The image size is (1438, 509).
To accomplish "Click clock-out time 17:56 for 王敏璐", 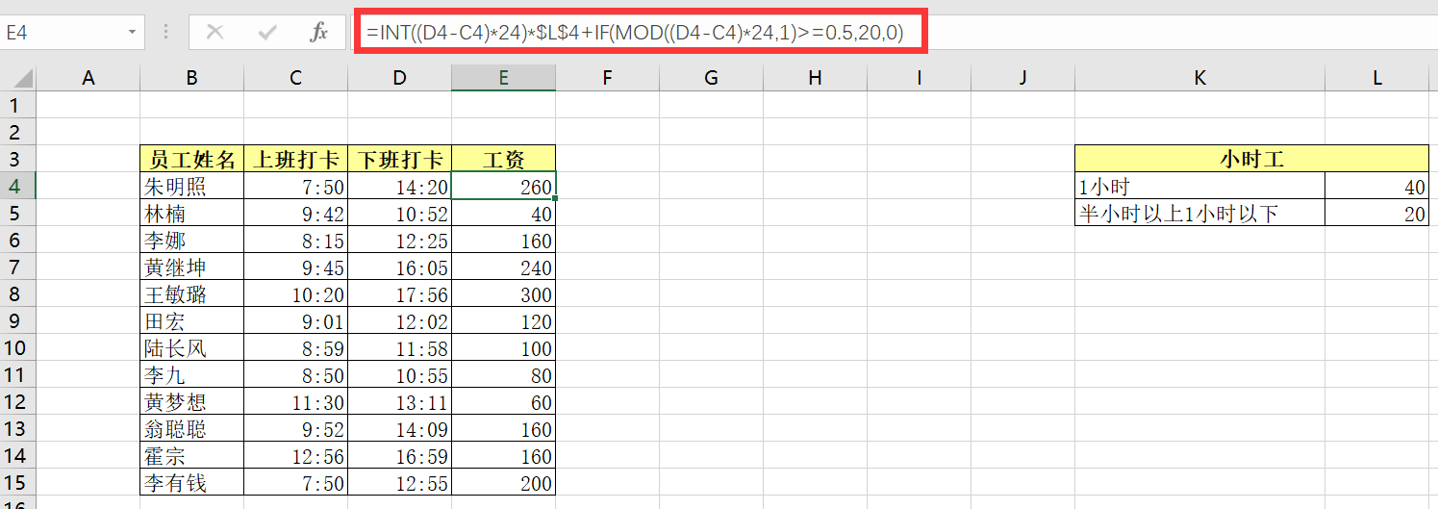I will pyautogui.click(x=400, y=293).
